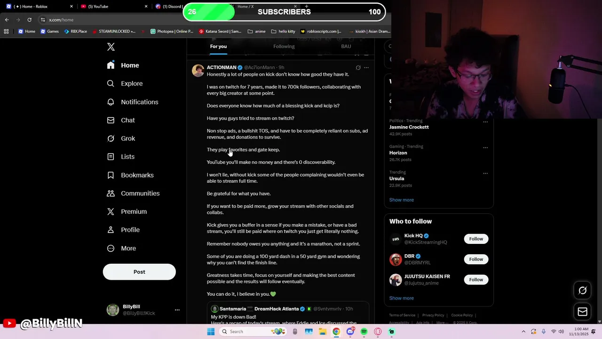Open Terms of Service link
The height and width of the screenshot is (339, 602).
(402, 315)
